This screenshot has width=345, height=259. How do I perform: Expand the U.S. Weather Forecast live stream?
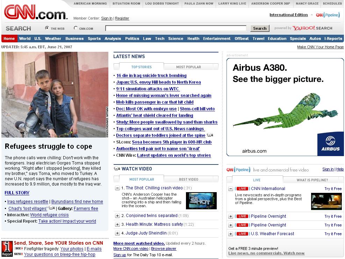coord(231,234)
